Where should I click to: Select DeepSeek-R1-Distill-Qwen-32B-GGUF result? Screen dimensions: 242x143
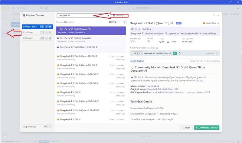point(91,85)
